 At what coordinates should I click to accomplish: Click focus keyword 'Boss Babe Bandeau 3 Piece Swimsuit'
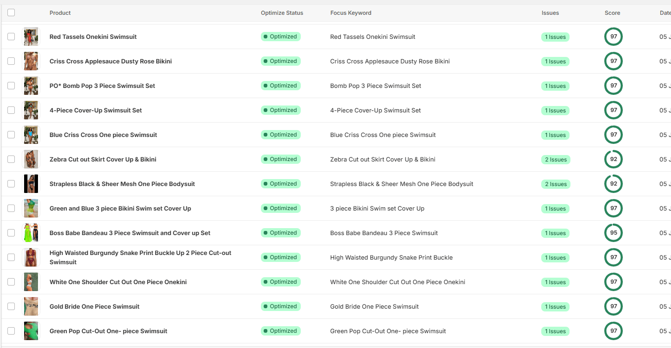384,233
